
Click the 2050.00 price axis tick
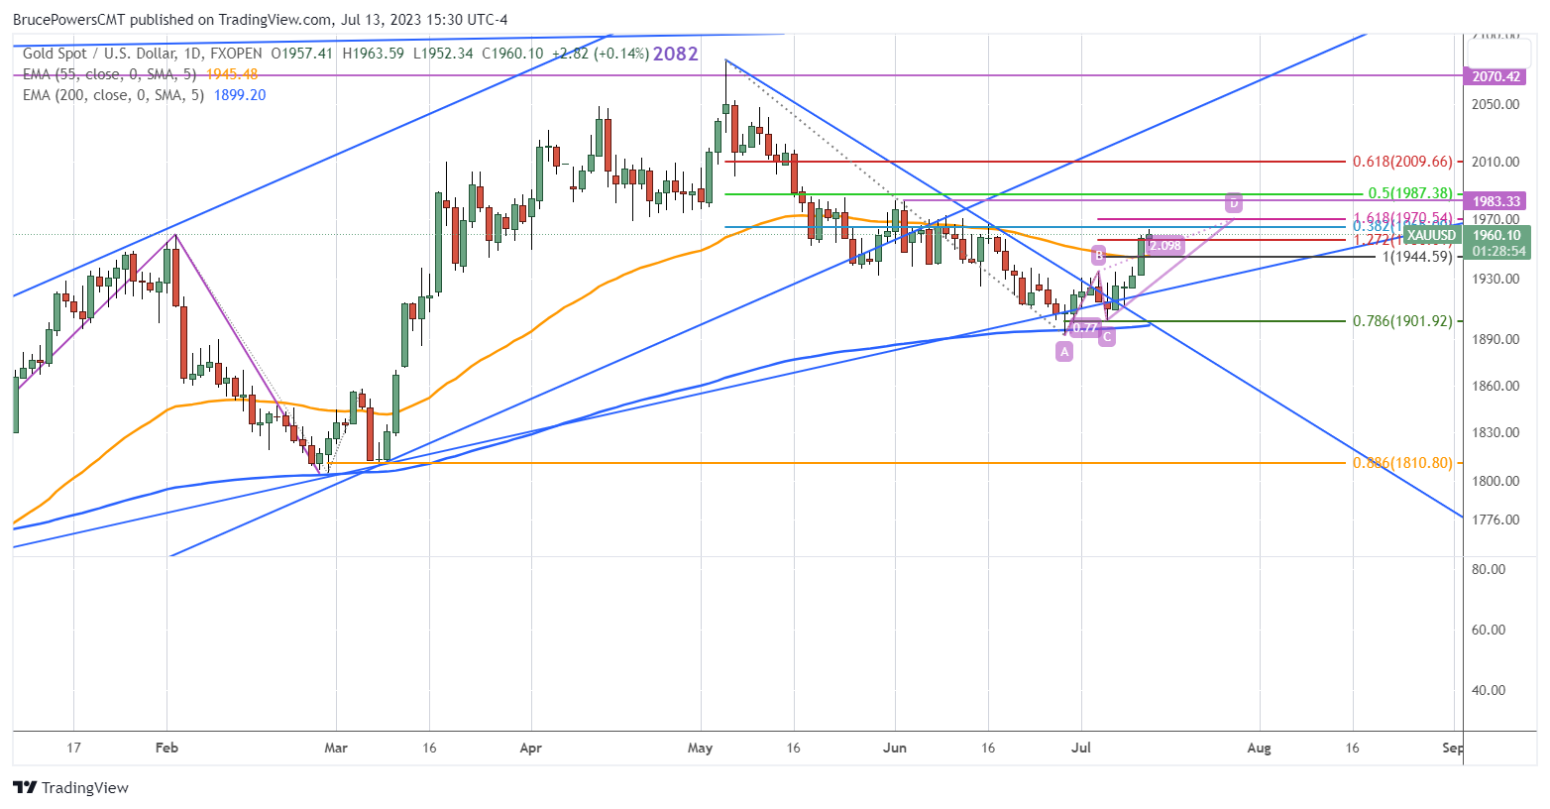coord(1495,104)
